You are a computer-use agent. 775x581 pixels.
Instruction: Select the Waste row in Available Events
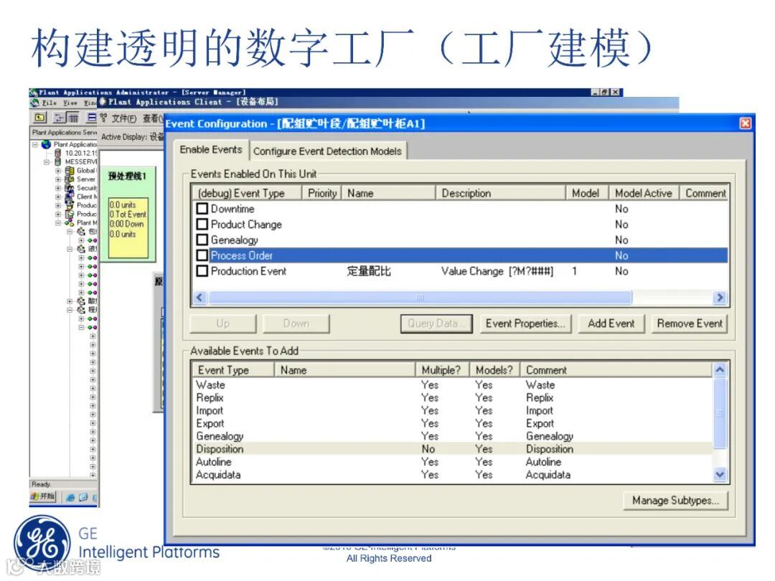click(452, 385)
